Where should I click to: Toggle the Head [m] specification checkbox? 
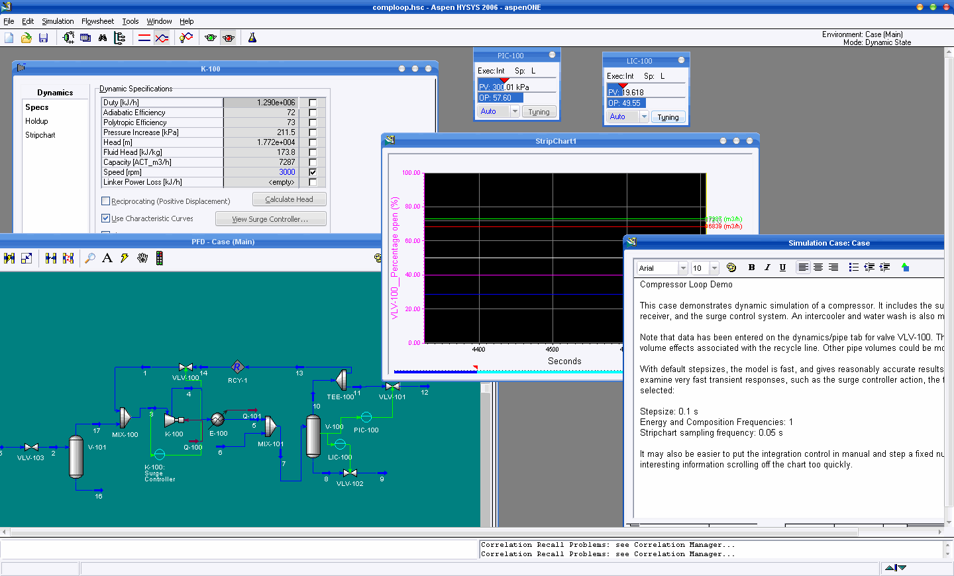tap(313, 142)
